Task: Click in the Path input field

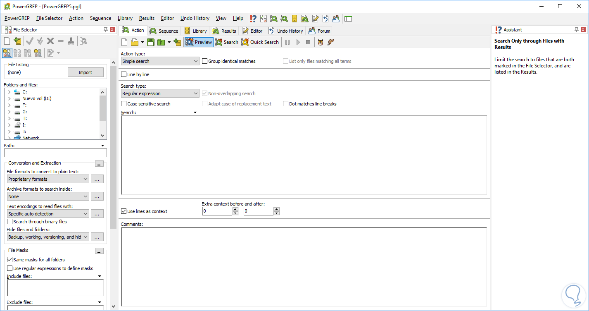Action: click(55, 153)
